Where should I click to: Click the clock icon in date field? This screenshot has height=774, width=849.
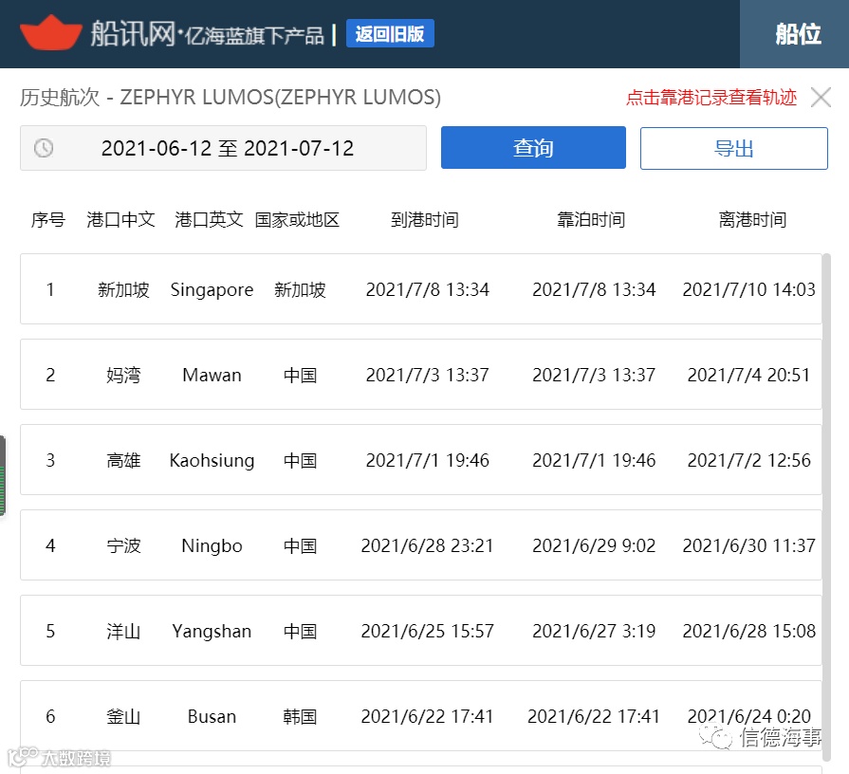point(44,148)
